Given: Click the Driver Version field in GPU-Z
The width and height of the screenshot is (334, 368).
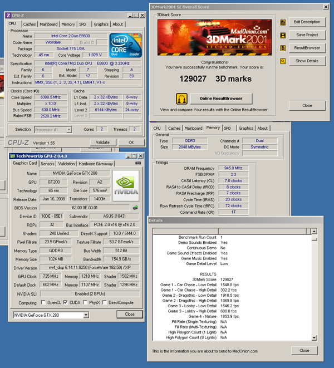Looking at the screenshot, I should pyautogui.click(x=90, y=268).
